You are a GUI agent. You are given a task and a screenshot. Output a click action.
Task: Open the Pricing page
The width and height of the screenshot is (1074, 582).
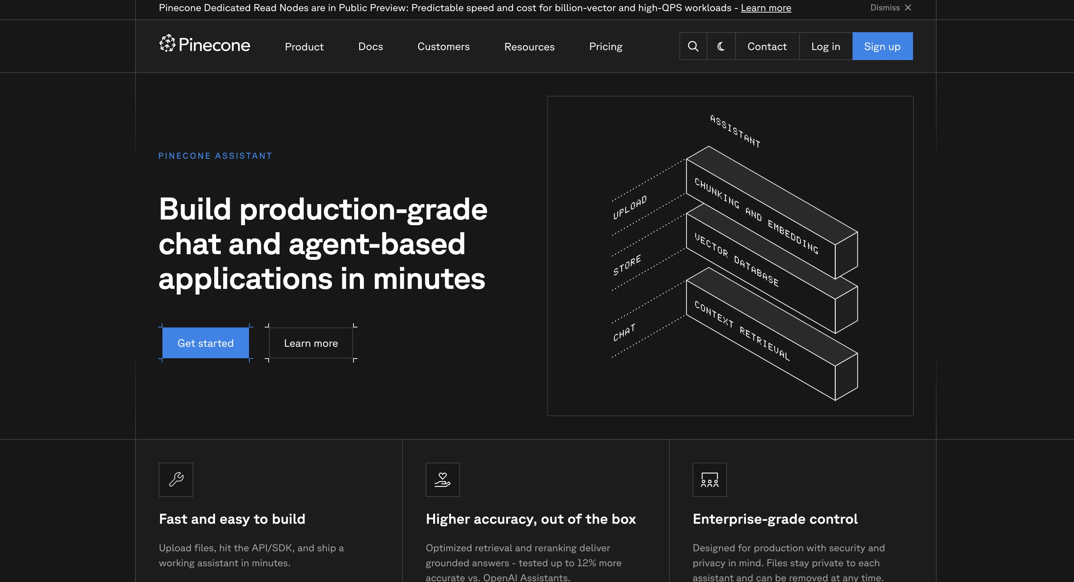pyautogui.click(x=605, y=46)
